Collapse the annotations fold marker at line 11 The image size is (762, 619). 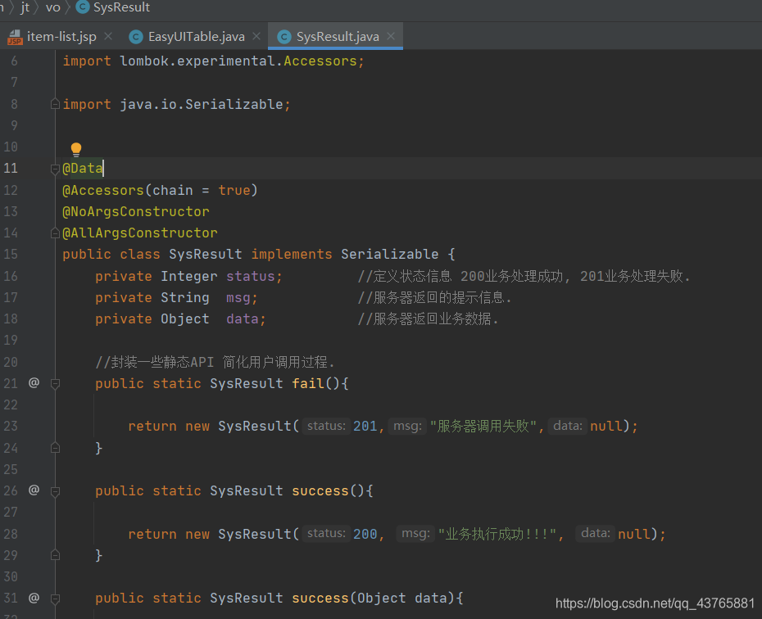[x=55, y=169]
